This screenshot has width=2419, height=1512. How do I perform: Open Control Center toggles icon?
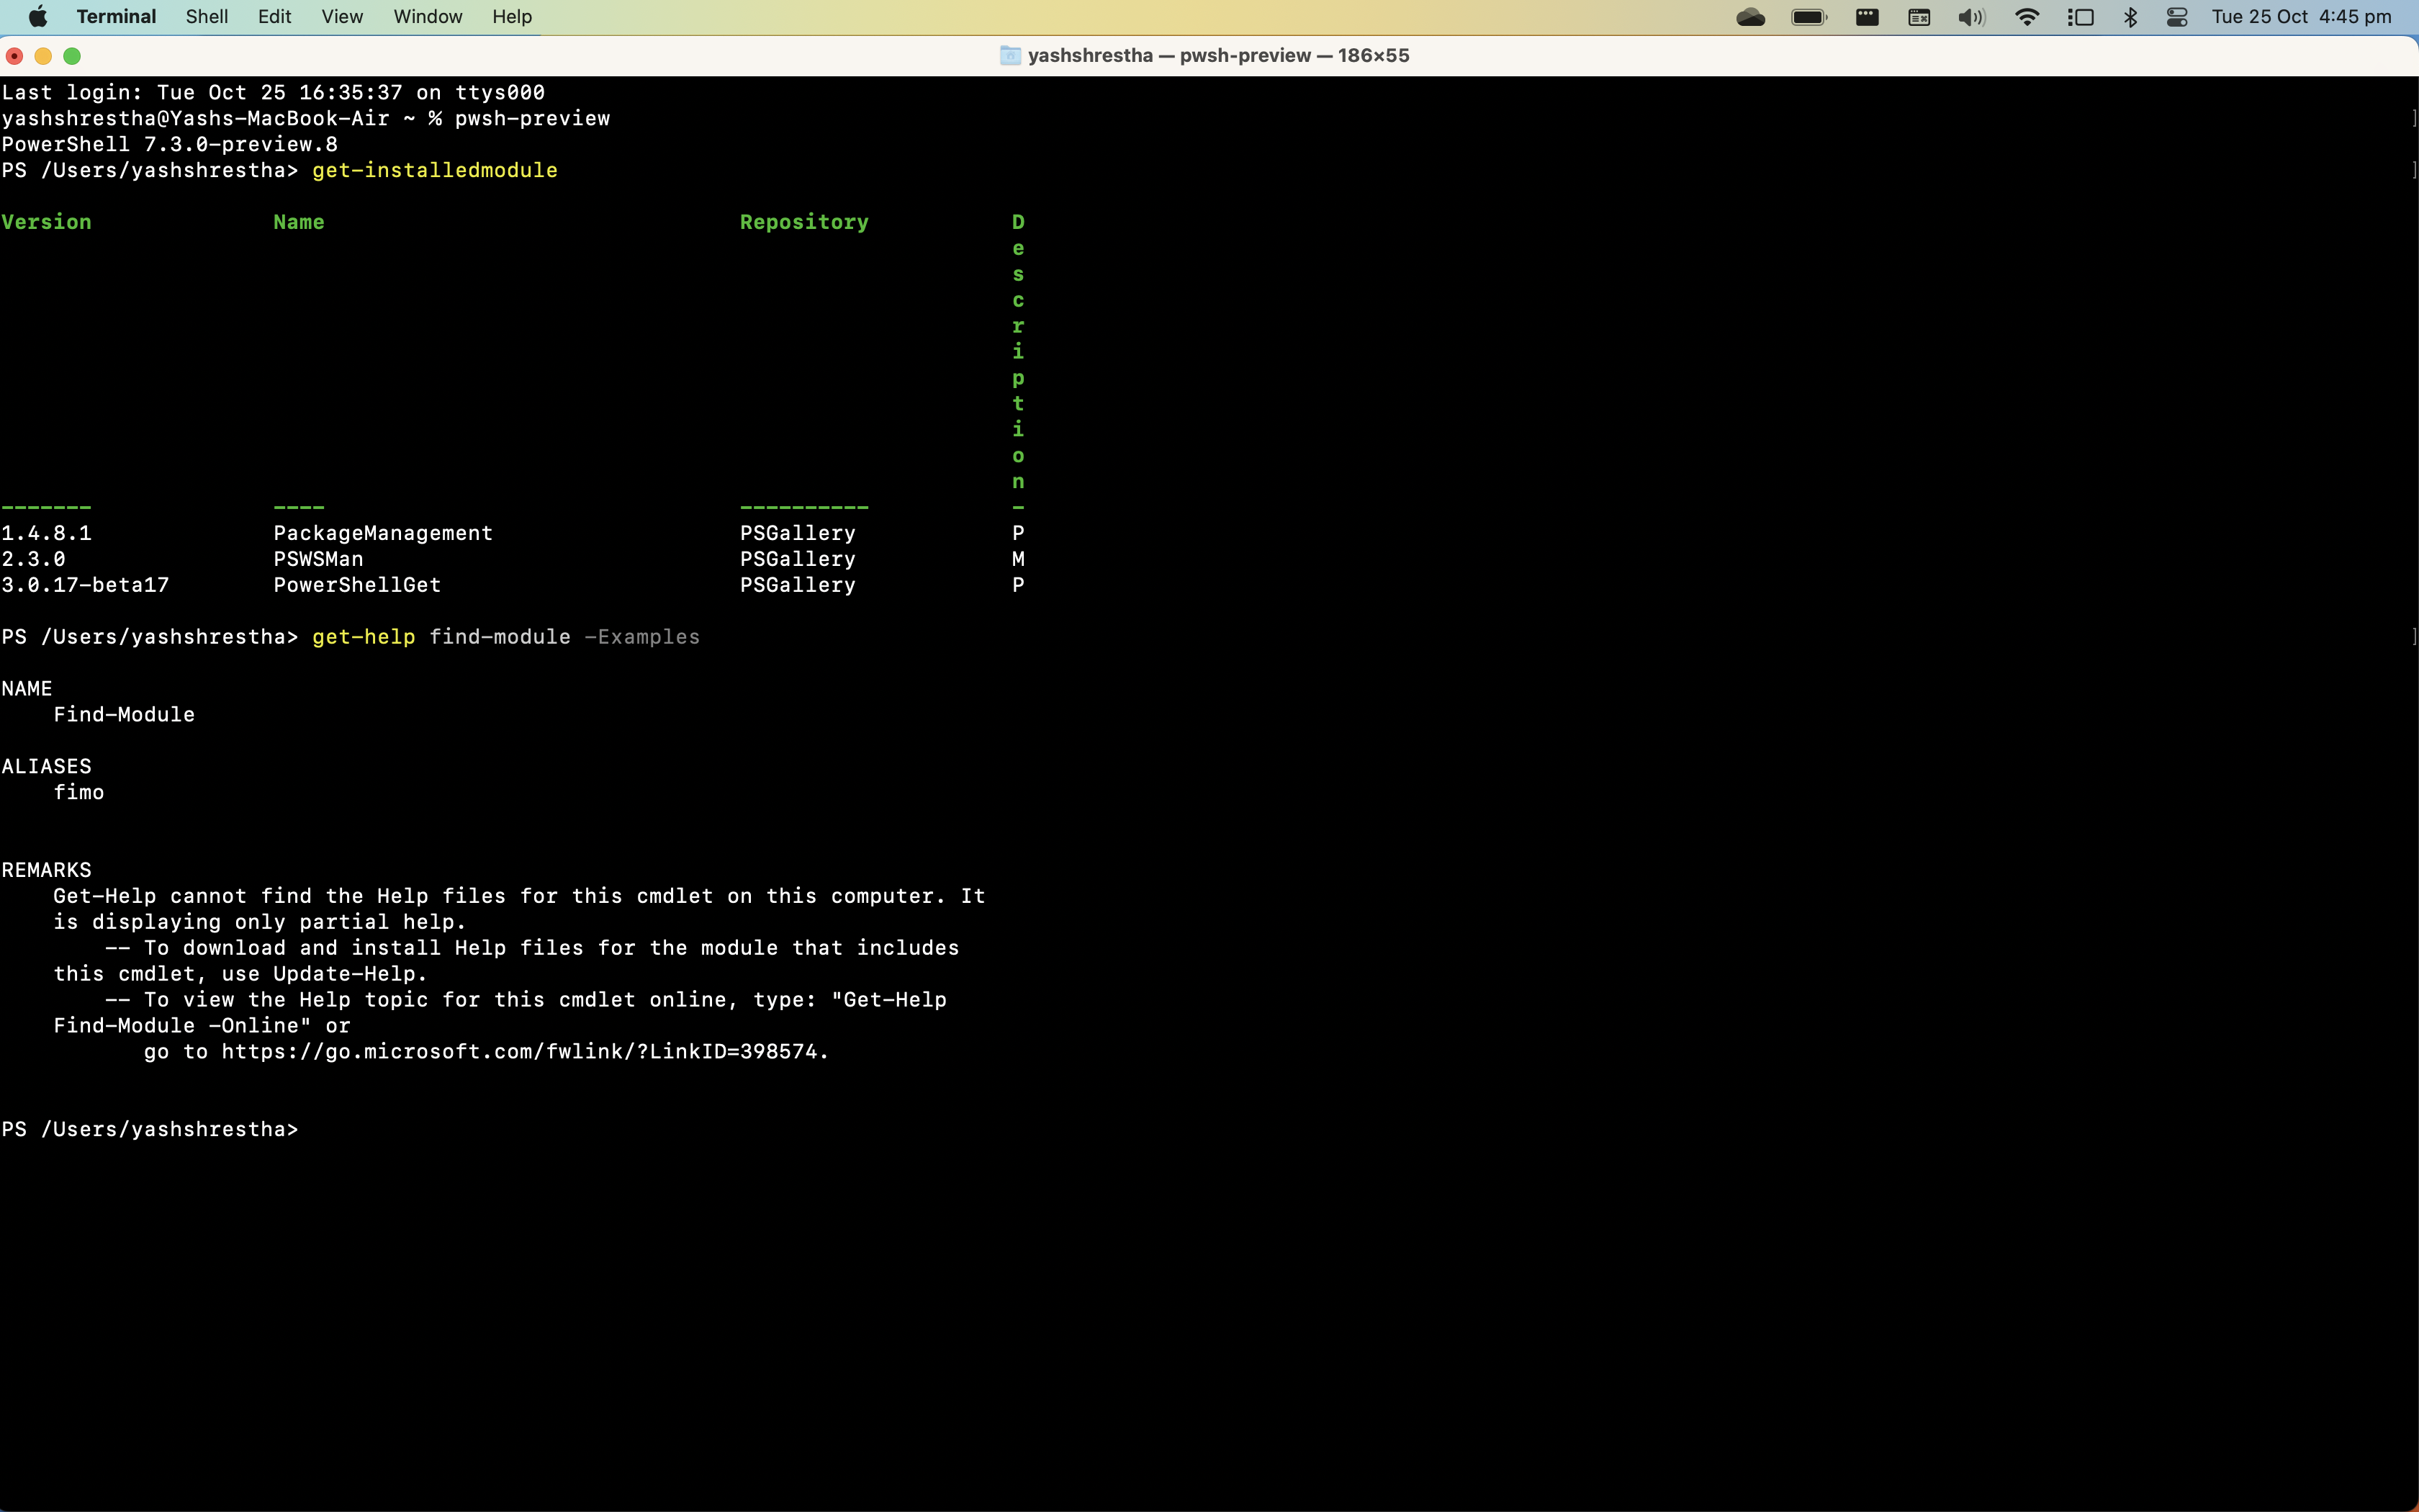coord(2177,17)
